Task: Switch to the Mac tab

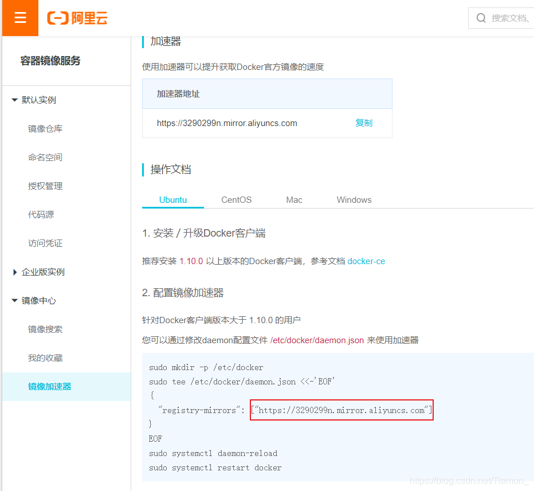Action: [295, 200]
